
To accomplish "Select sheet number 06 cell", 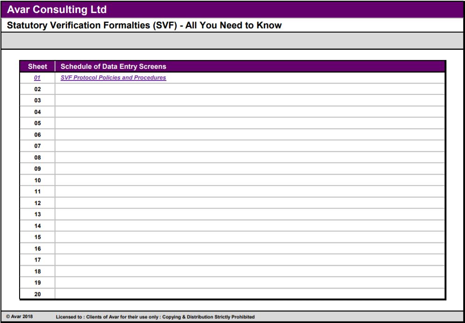I will coord(37,135).
